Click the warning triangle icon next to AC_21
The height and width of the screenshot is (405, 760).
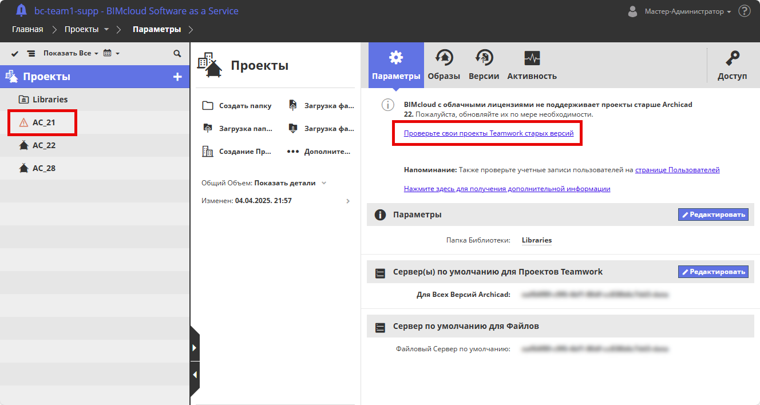[x=23, y=122]
